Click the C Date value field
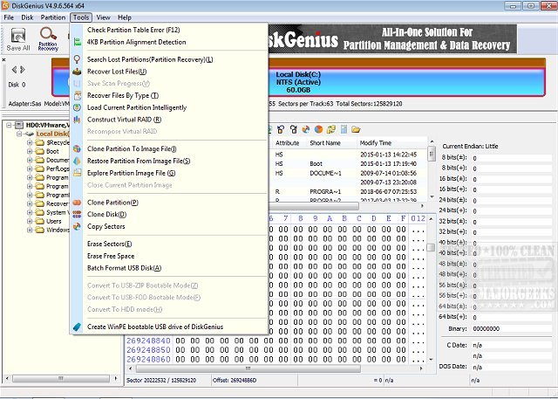The image size is (558, 399). pos(512,345)
